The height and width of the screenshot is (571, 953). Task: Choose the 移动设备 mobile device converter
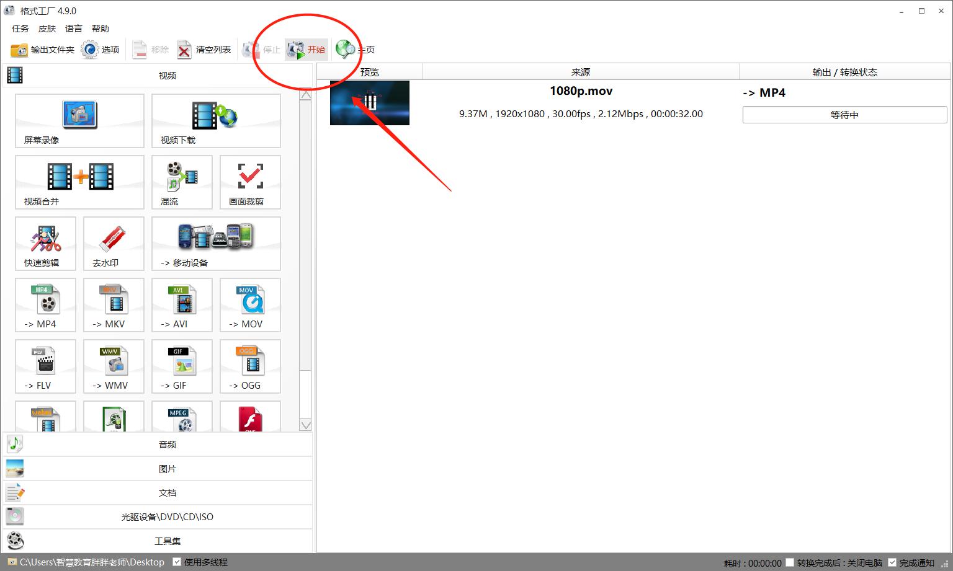click(x=216, y=244)
